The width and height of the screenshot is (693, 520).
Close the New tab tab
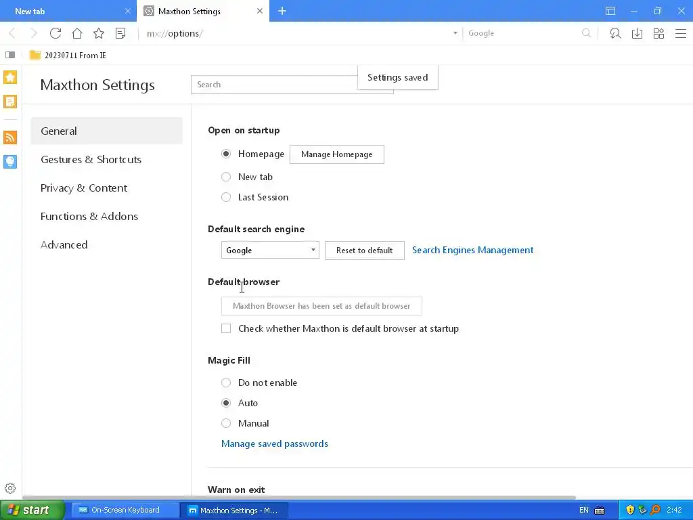click(x=128, y=11)
